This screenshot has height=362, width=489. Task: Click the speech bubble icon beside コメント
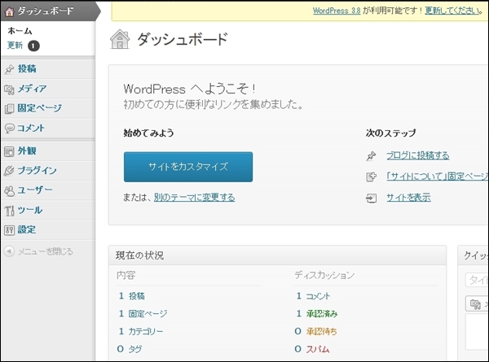tap(9, 128)
